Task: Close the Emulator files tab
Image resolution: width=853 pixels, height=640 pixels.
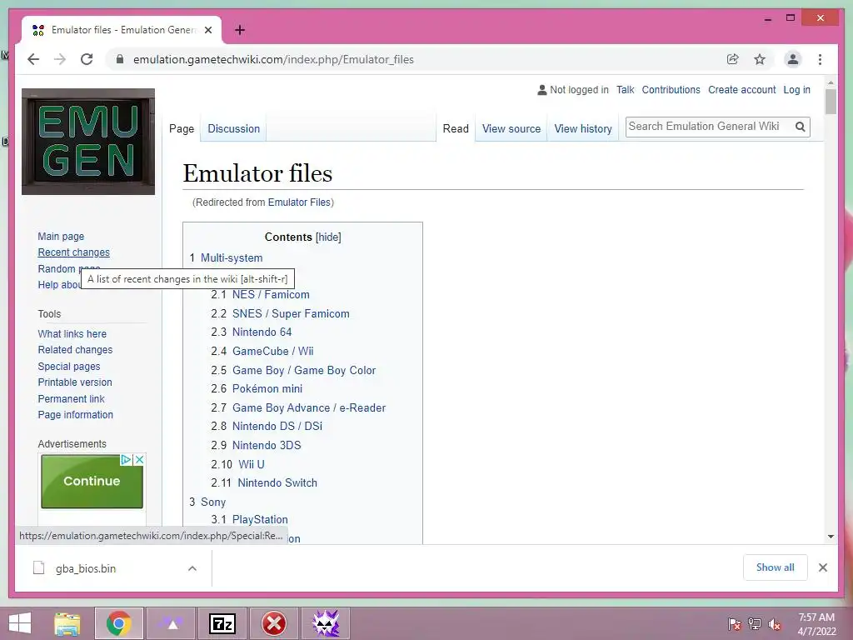Action: tap(208, 30)
